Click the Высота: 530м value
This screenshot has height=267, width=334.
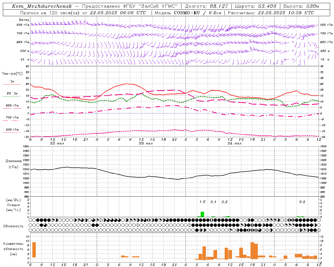[x=301, y=6]
